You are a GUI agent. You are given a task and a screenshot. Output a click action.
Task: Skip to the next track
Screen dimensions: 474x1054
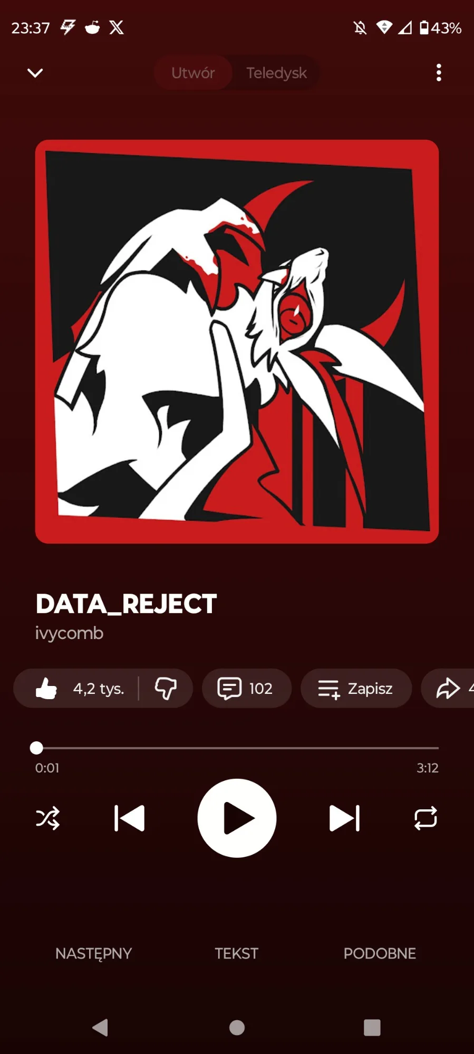[344, 818]
